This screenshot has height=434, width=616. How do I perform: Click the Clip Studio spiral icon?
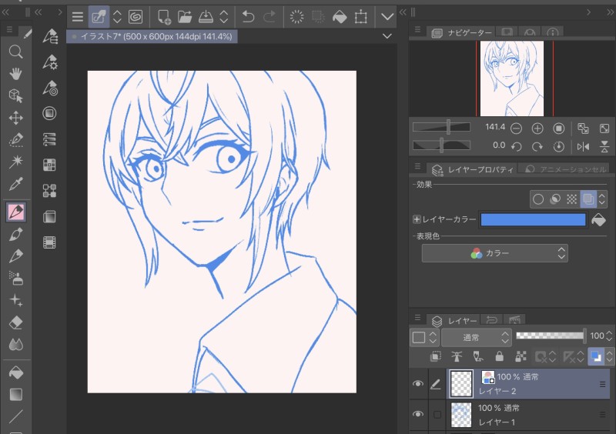[x=136, y=17]
